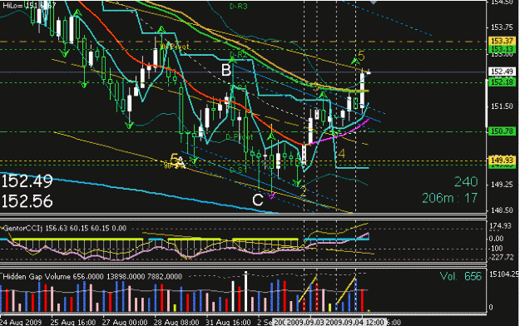Click the 24 Aug 2009 date label
The height and width of the screenshot is (326, 520).
[22, 322]
